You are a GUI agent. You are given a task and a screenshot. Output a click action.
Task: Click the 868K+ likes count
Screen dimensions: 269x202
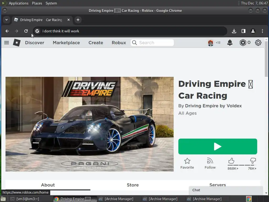[x=233, y=169]
